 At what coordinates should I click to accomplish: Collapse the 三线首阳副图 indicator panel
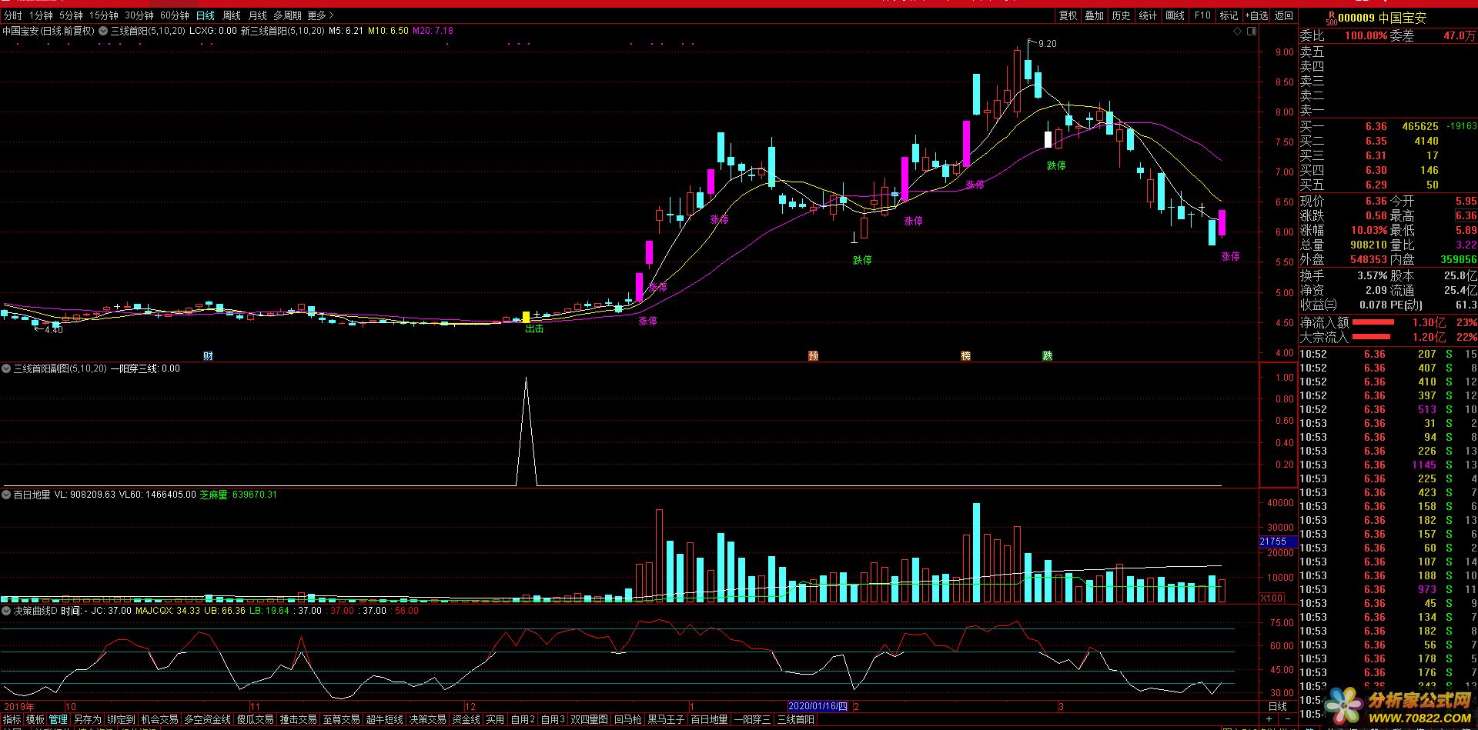(x=7, y=369)
